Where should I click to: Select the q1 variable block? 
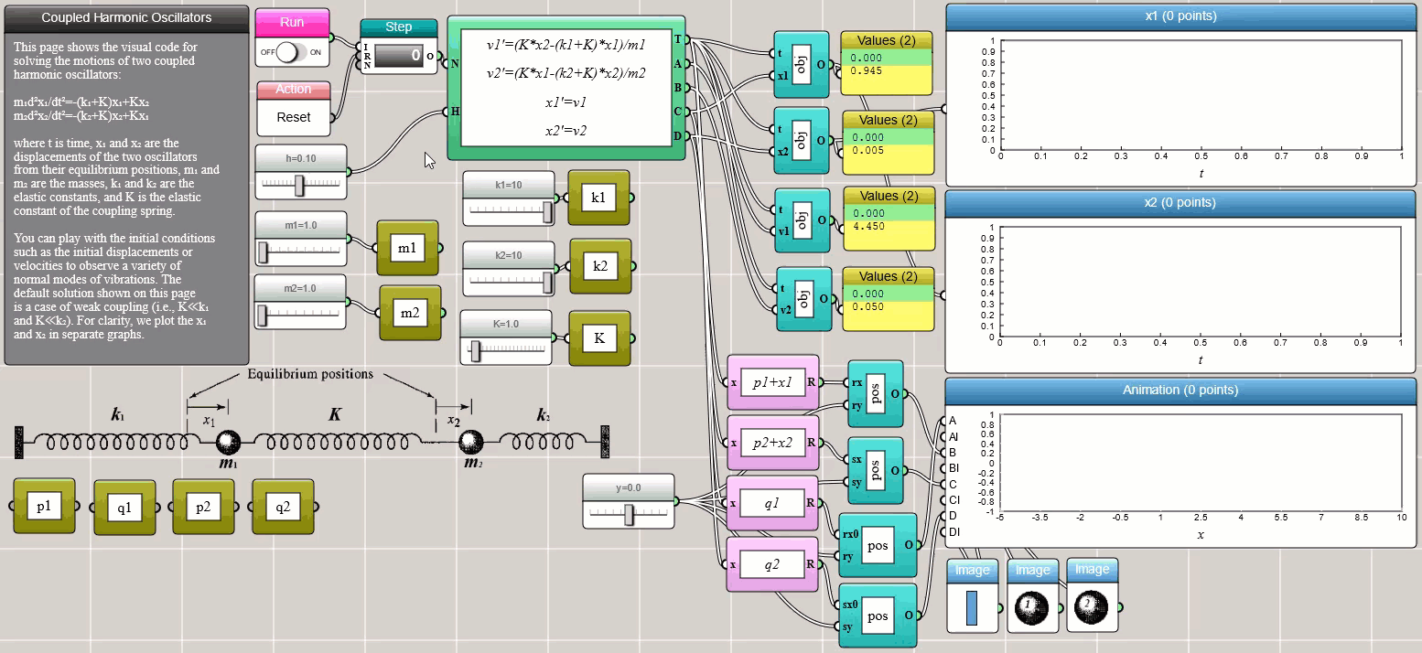pos(124,507)
